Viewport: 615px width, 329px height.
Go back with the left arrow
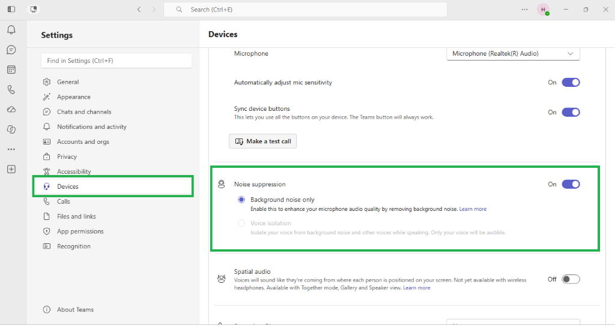point(139,10)
